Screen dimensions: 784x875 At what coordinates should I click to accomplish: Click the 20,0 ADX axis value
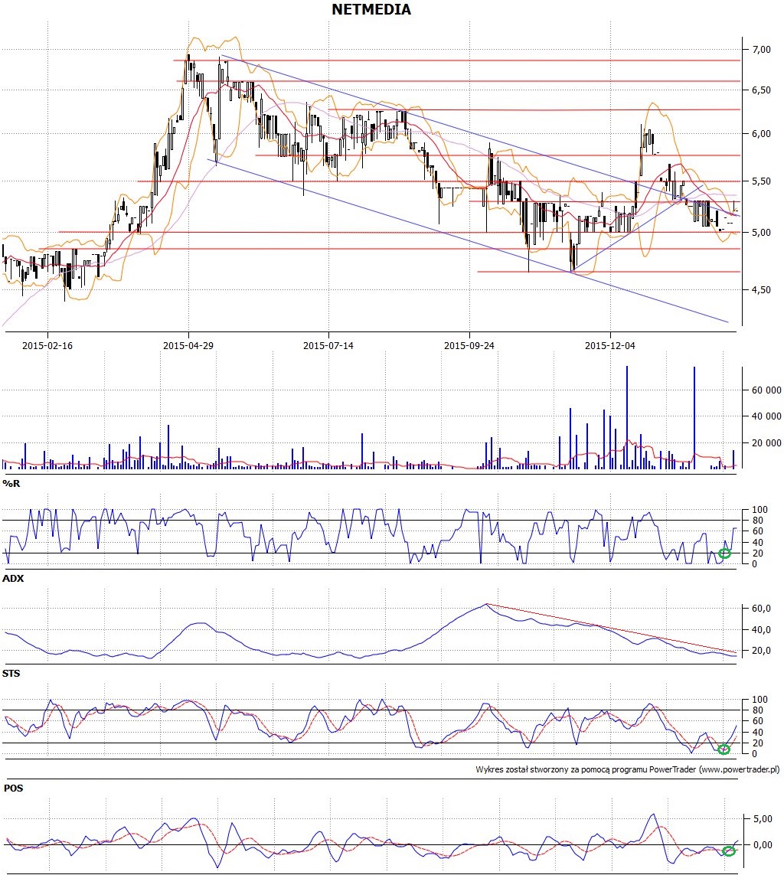(x=761, y=650)
